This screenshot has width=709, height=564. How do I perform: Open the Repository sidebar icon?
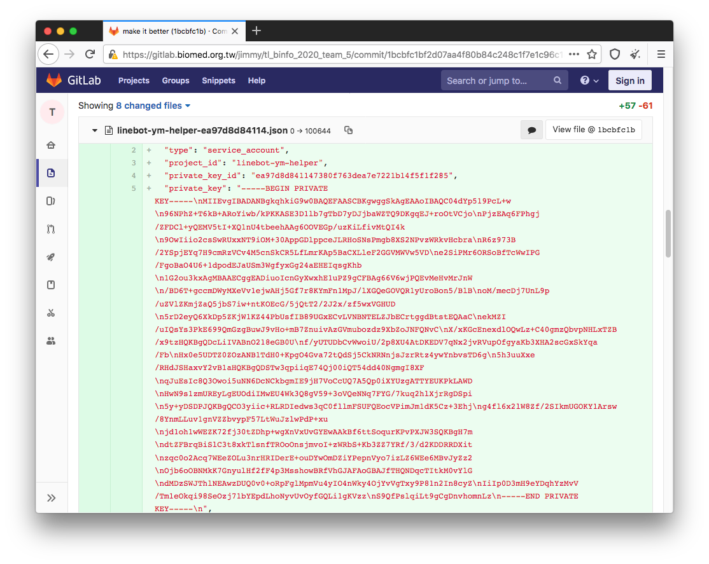[x=51, y=173]
